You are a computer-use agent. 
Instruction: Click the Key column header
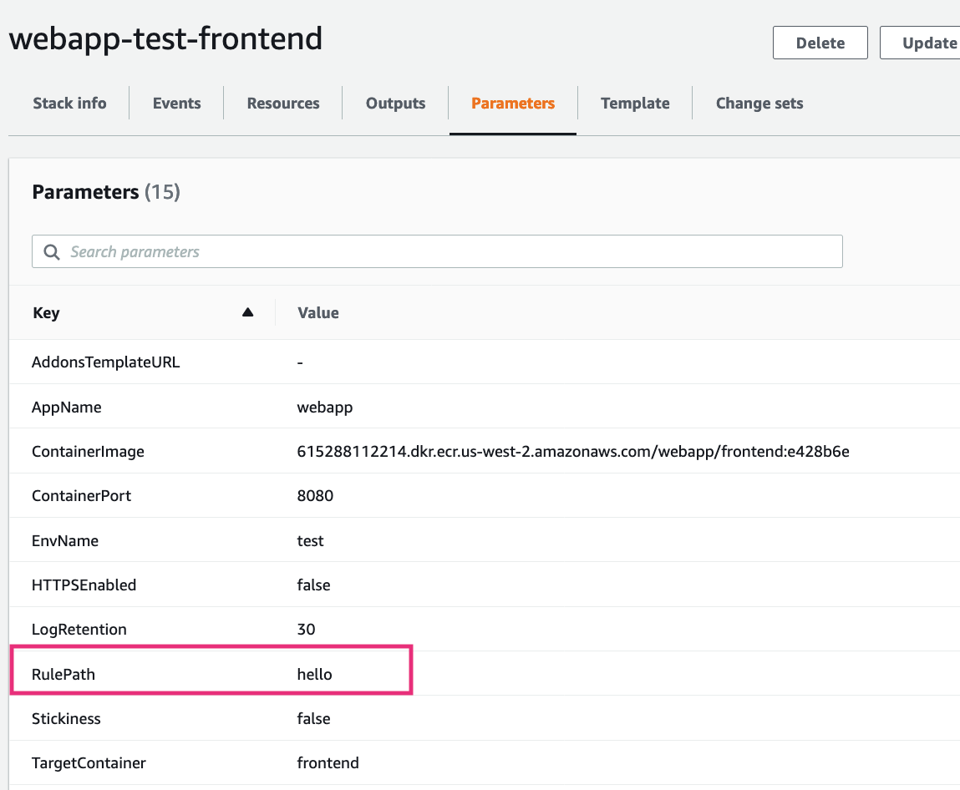pyautogui.click(x=46, y=312)
